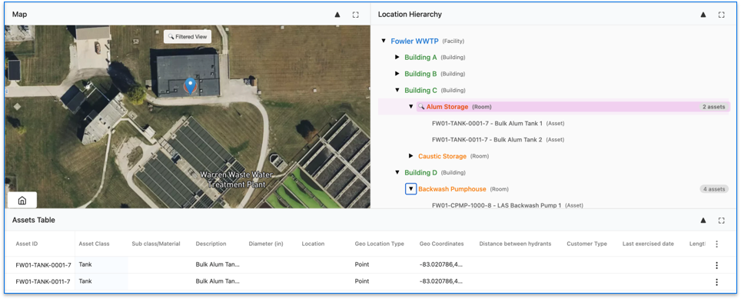The width and height of the screenshot is (741, 299).
Task: Click the Diameter (in) column header
Action: coord(266,244)
